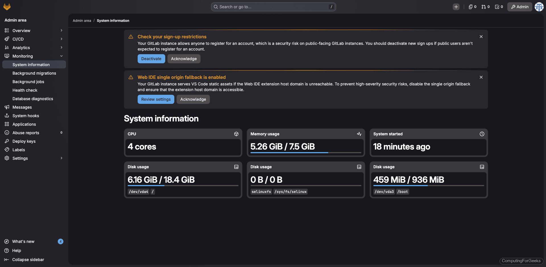Select Health check in the sidebar
The image size is (546, 267).
tap(25, 90)
